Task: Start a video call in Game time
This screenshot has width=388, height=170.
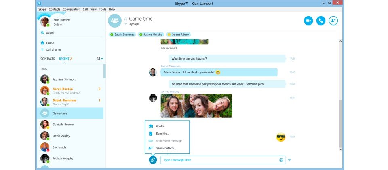Action: [x=308, y=21]
